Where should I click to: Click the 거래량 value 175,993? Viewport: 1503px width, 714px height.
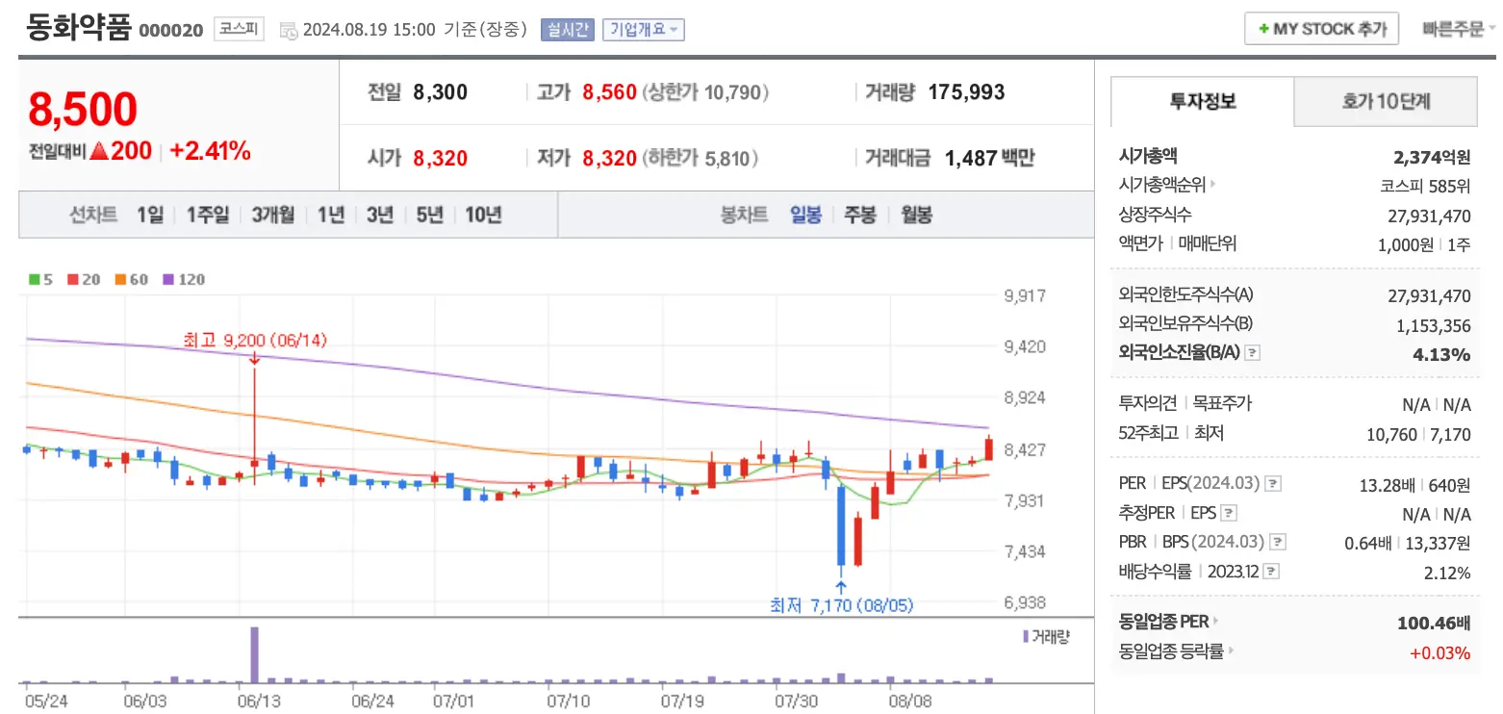[x=966, y=92]
